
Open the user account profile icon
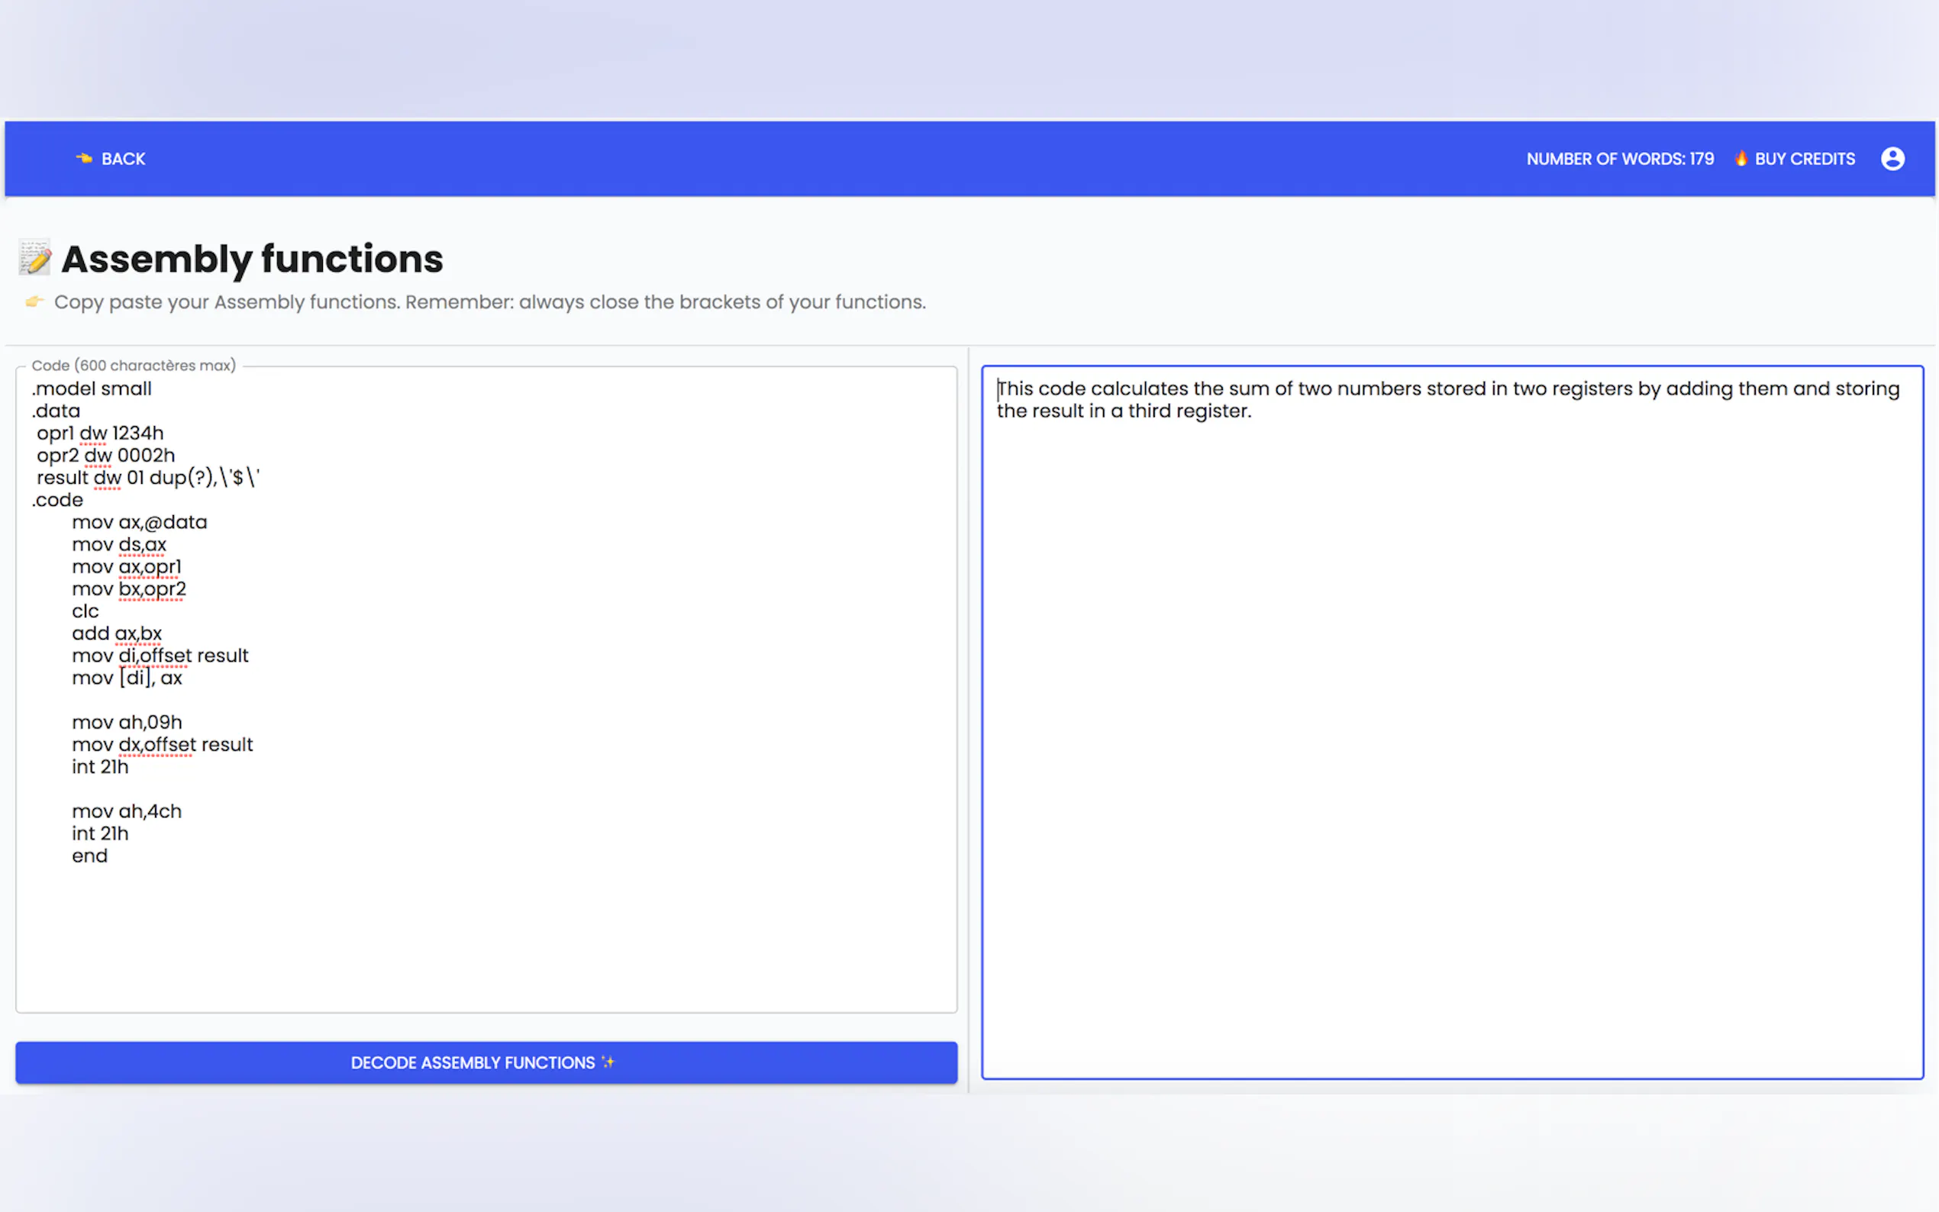coord(1892,159)
